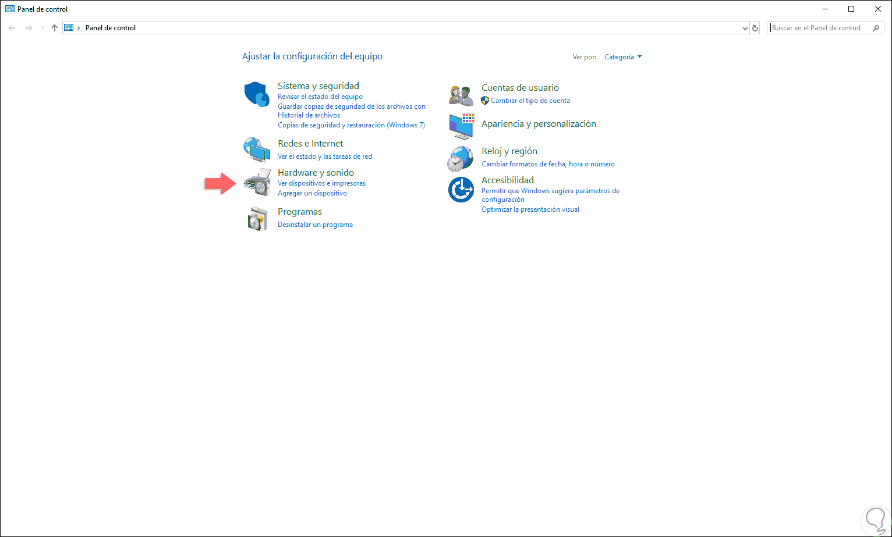Open the title bar Panel de control icon
The height and width of the screenshot is (537, 892).
[10, 9]
